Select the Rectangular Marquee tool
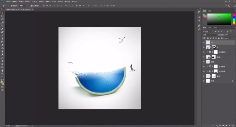 tap(2, 16)
